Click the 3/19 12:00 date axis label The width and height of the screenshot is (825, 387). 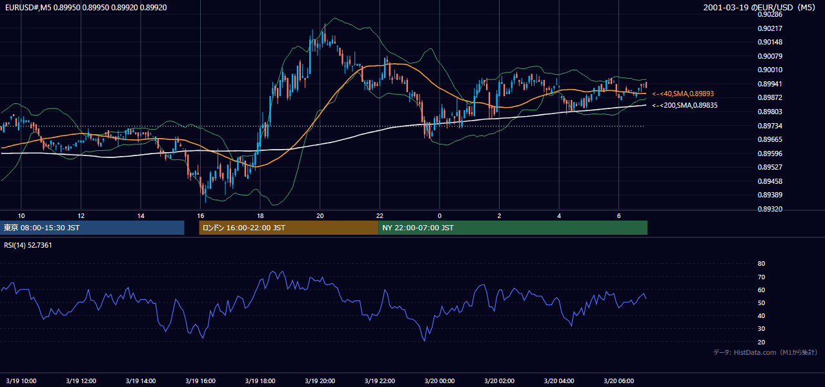coord(81,381)
